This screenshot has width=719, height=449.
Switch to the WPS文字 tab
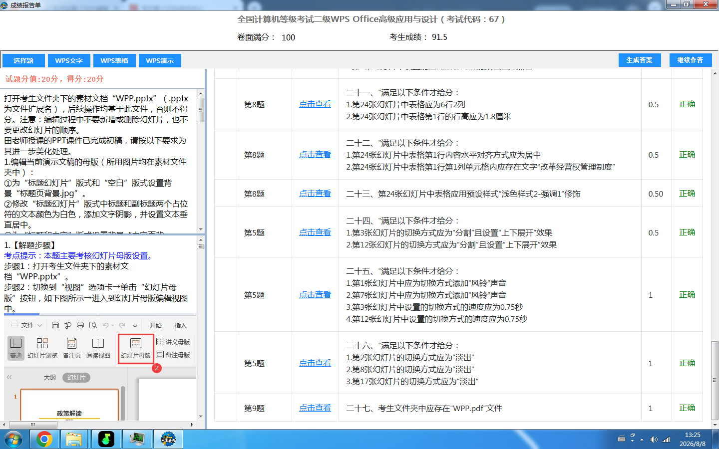click(x=69, y=61)
